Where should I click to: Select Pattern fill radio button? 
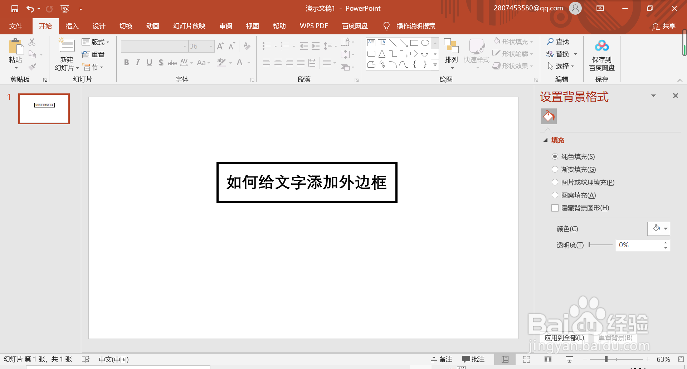point(555,195)
